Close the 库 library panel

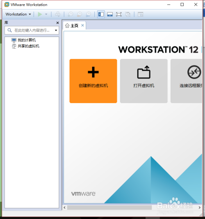(57, 23)
